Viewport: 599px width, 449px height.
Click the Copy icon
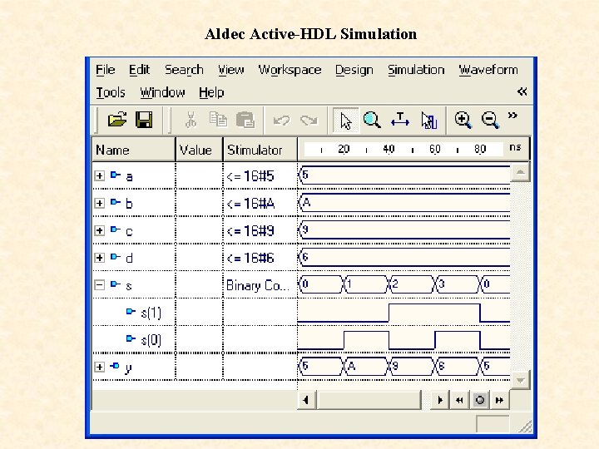218,120
